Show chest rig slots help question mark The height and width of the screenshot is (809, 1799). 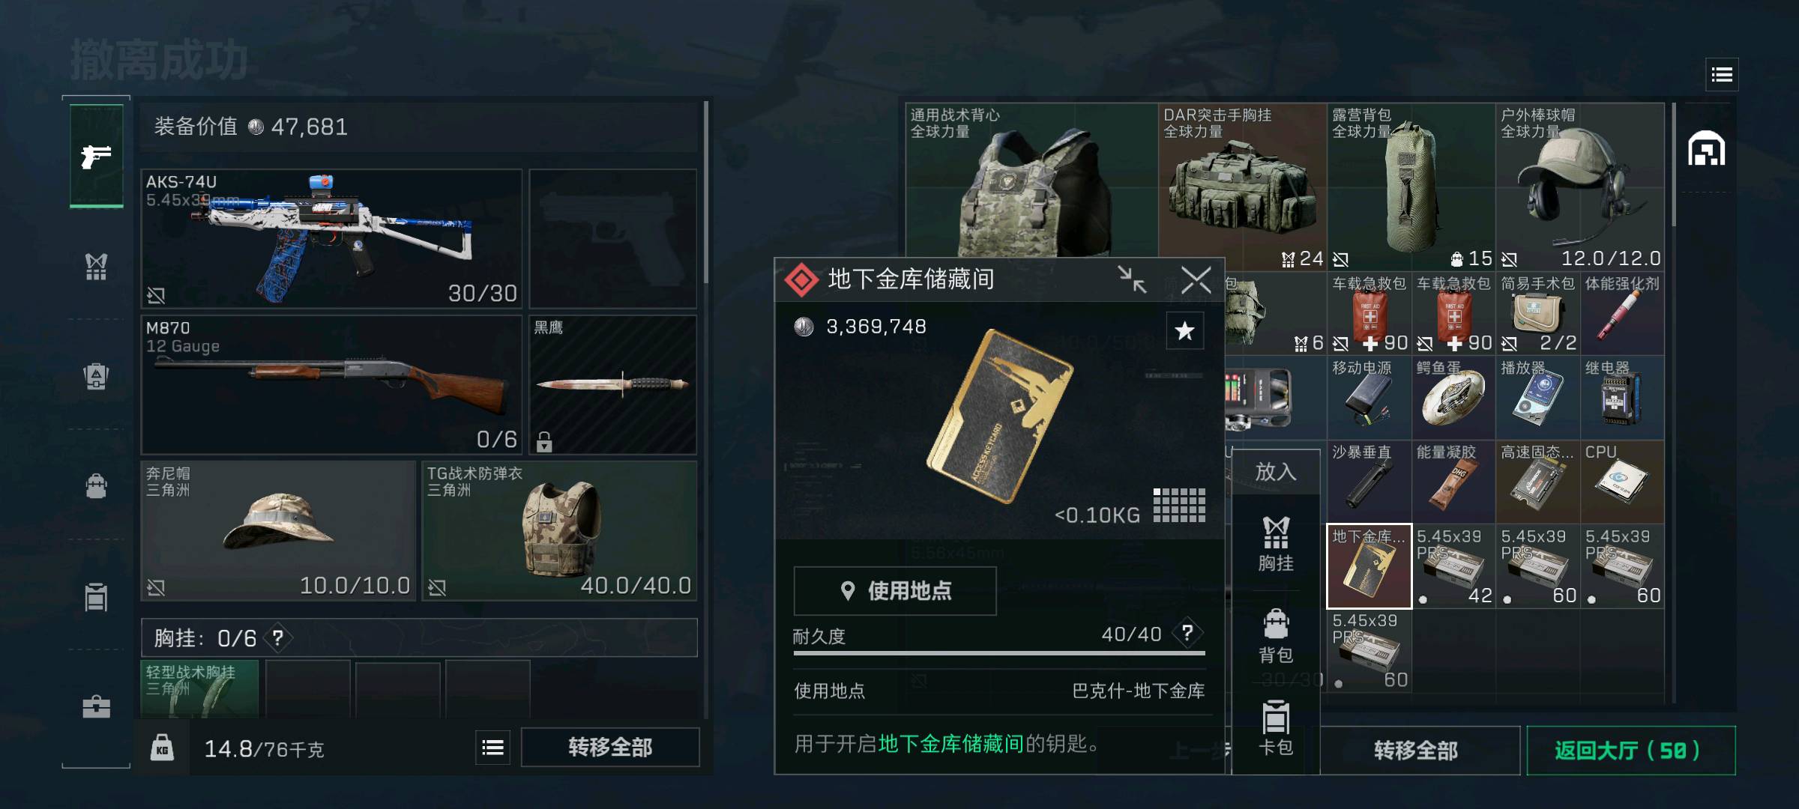point(277,638)
